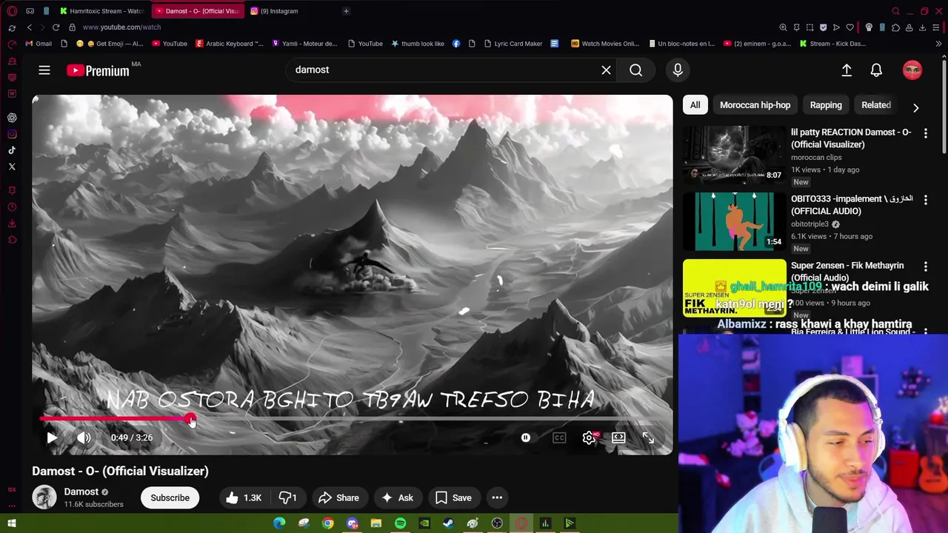Open options menu for lil patty REACTION video
This screenshot has width=948, height=533.
925,133
